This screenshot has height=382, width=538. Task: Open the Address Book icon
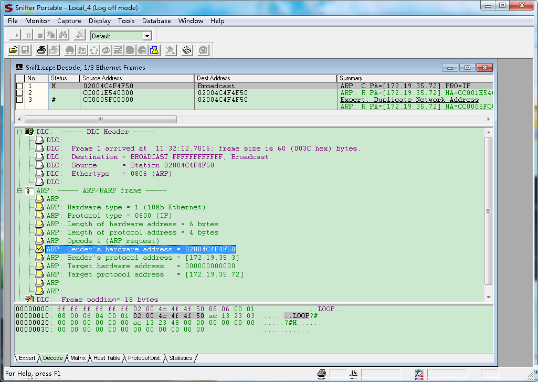187,50
